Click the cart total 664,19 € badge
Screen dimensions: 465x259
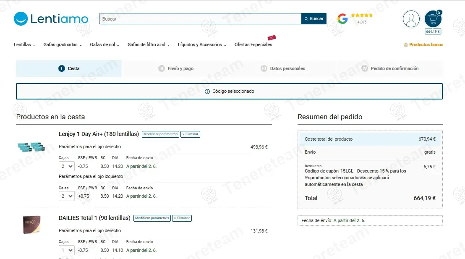tap(433, 31)
